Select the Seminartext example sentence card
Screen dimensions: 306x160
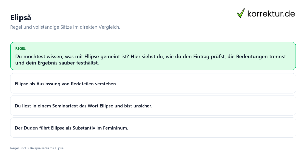tap(153, 105)
